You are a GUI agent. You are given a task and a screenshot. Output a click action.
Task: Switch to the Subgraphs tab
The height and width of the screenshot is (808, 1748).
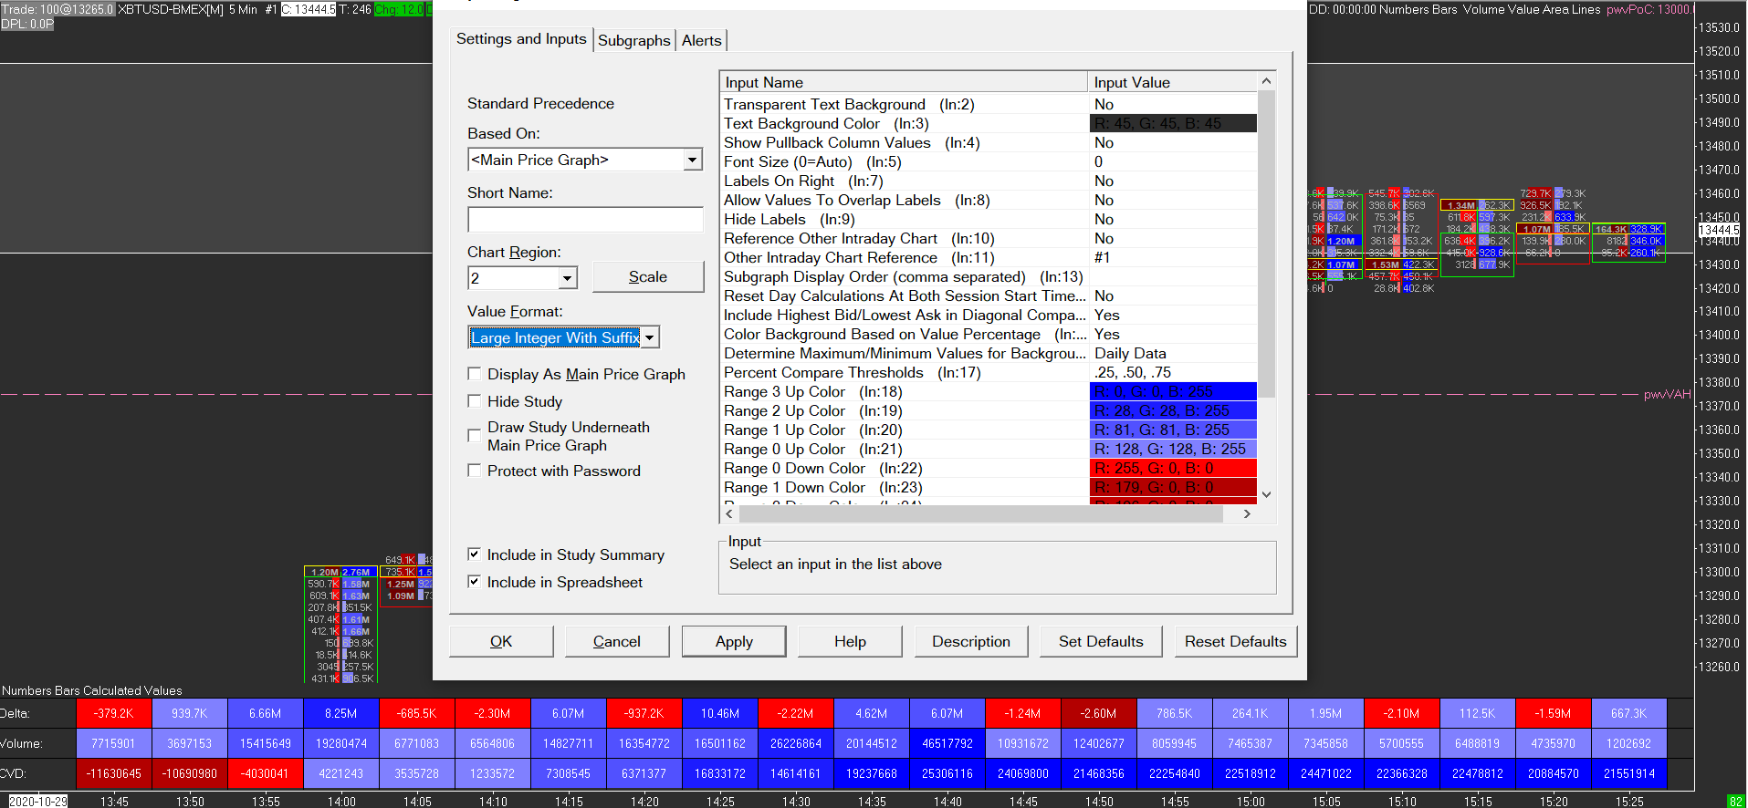pos(633,40)
